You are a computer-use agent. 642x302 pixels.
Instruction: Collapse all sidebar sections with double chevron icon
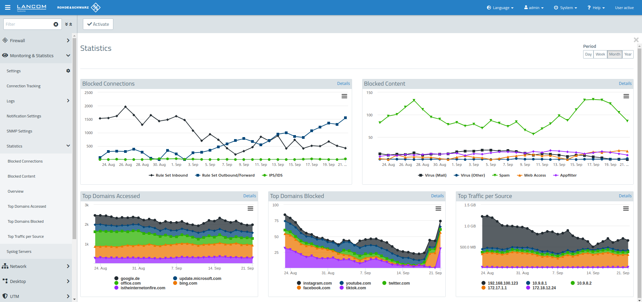(x=71, y=24)
